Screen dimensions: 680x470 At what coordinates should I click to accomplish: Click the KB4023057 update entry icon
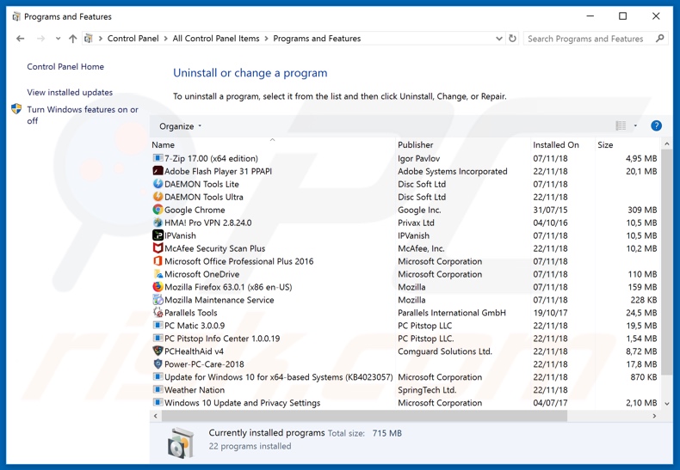click(158, 377)
